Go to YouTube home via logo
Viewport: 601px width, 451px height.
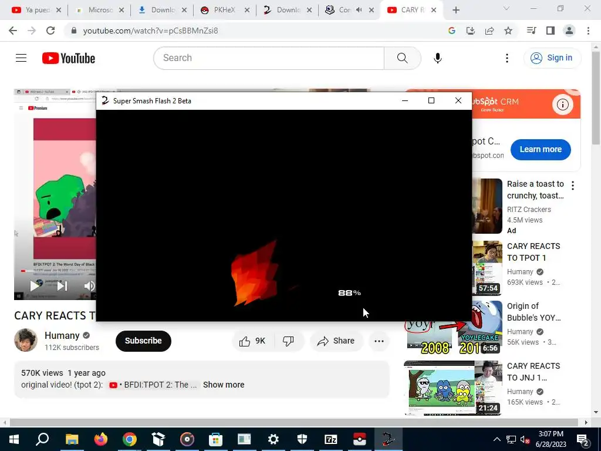pyautogui.click(x=69, y=58)
